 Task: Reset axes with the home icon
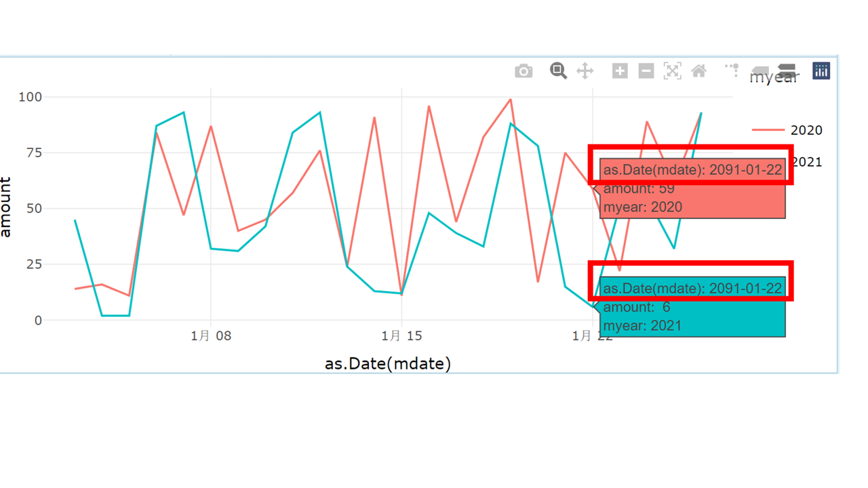699,70
